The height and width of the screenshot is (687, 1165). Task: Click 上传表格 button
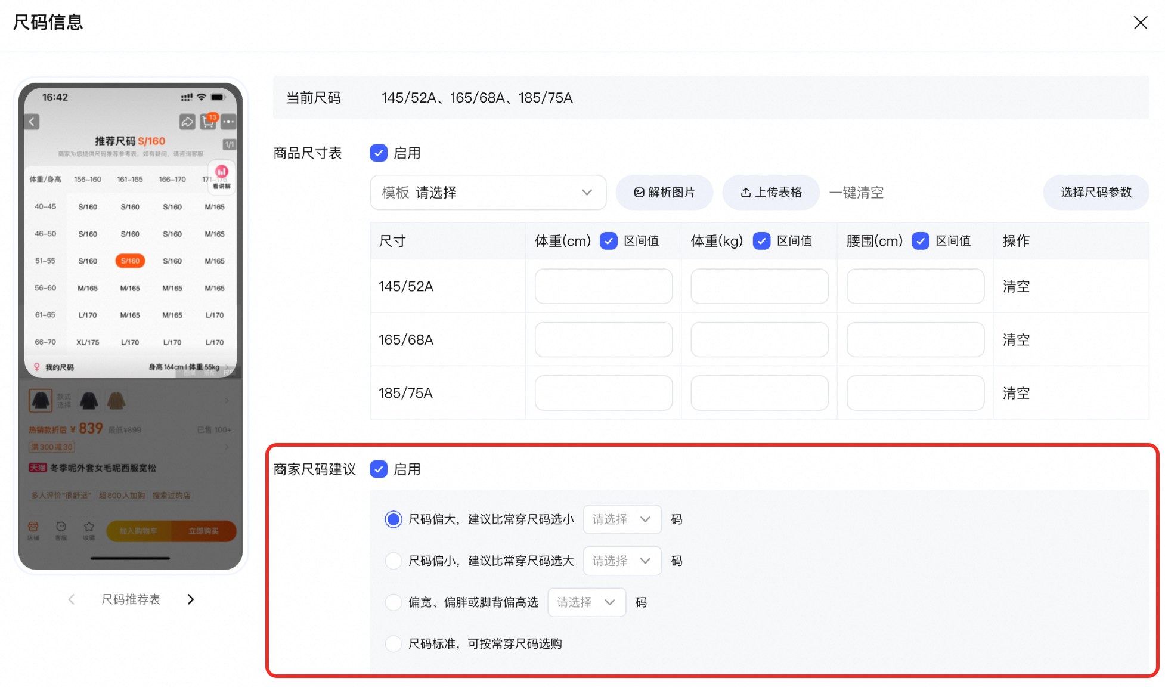pyautogui.click(x=771, y=193)
